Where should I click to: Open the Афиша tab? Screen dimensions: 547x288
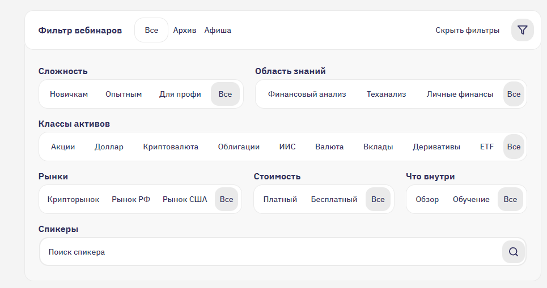[x=218, y=30]
